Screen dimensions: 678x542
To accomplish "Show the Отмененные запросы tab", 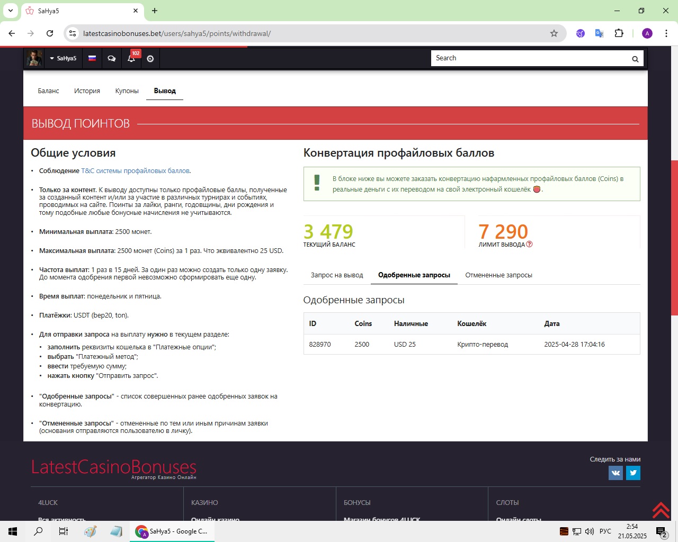I will click(x=498, y=275).
